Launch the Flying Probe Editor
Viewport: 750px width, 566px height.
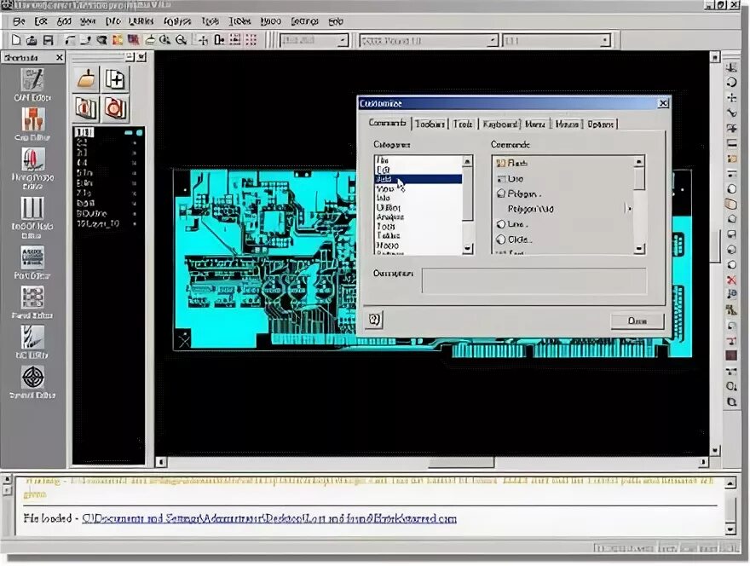pos(32,169)
